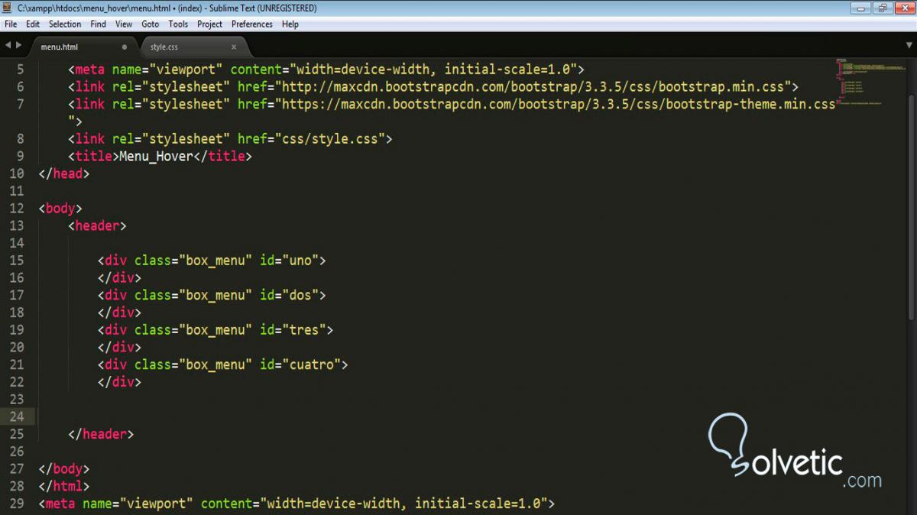
Task: Click the closing </head> tag
Action: pyautogui.click(x=64, y=173)
